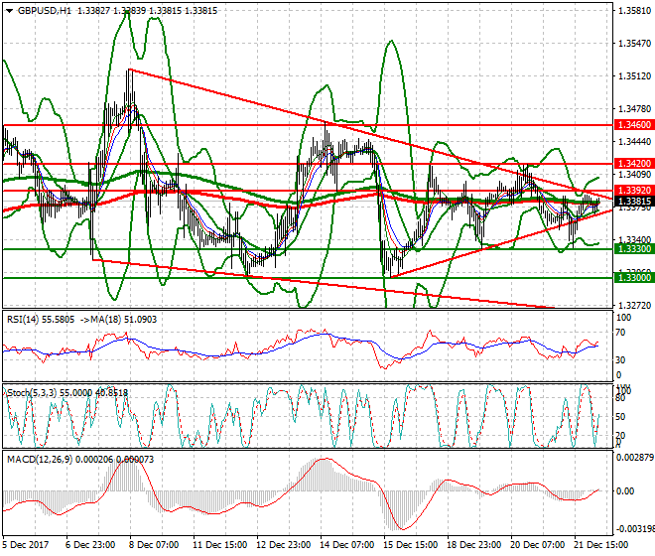Click the RSI(14) indicator label
This screenshot has height=556, width=655.
(25, 319)
